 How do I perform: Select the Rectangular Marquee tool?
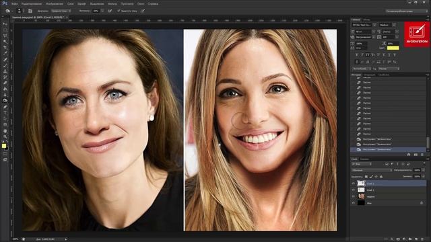pos(5,30)
